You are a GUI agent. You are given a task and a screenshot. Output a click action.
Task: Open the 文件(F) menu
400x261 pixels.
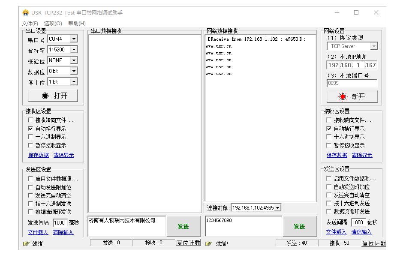(x=30, y=23)
